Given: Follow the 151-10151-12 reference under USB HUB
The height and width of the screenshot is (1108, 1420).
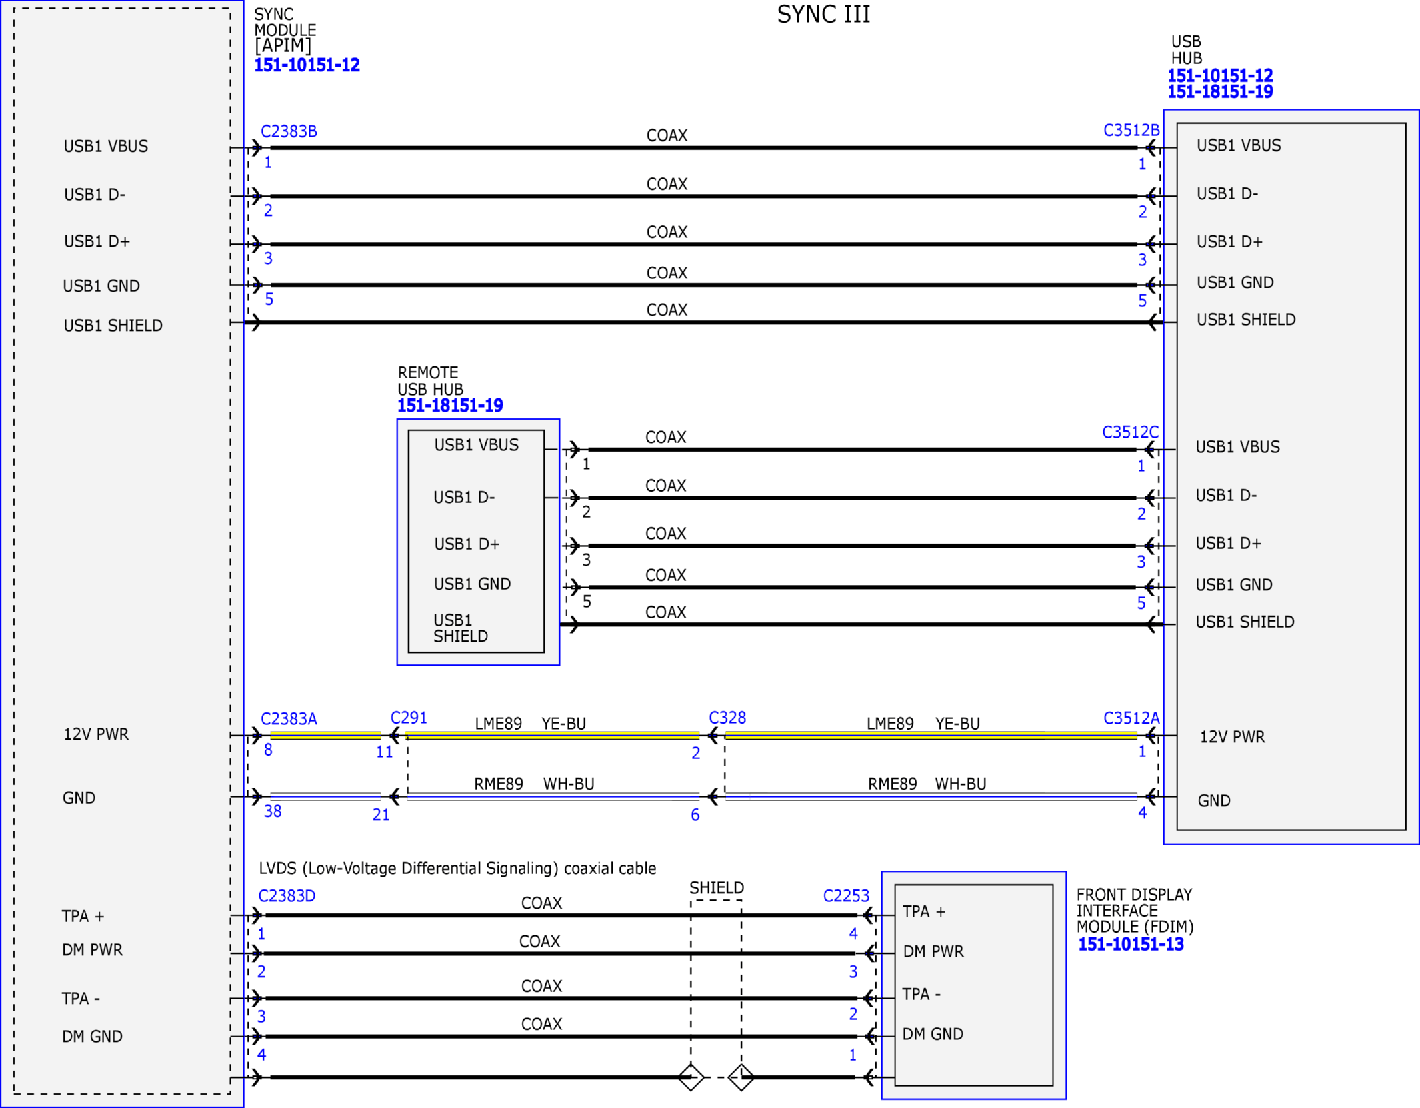Looking at the screenshot, I should pyautogui.click(x=1220, y=75).
